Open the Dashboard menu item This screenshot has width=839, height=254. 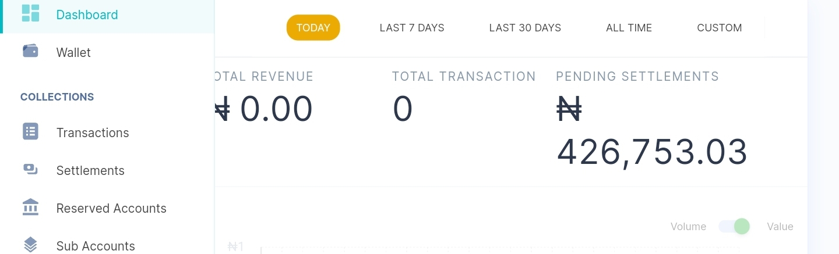pyautogui.click(x=87, y=15)
